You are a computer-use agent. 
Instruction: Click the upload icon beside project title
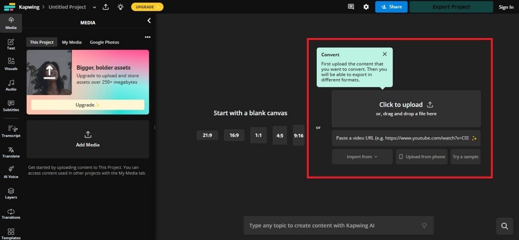click(106, 7)
